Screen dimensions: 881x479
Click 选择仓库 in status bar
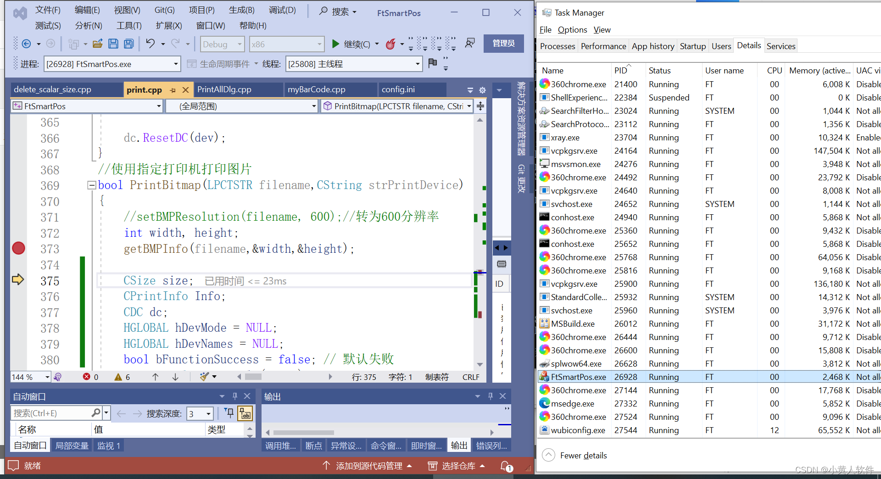click(x=457, y=466)
